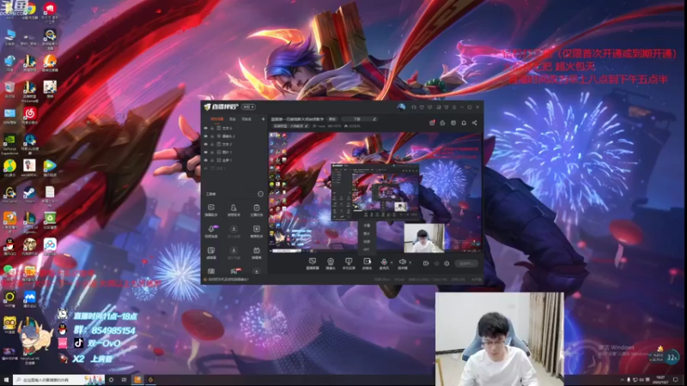Open the Windows notification center icon
The height and width of the screenshot is (386, 687).
tap(676, 379)
